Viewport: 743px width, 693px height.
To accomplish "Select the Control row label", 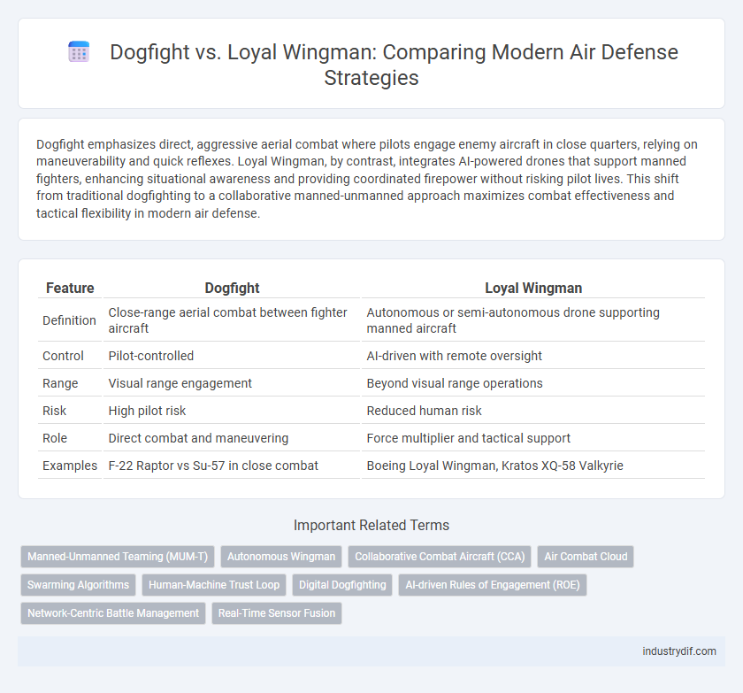I will [x=63, y=356].
